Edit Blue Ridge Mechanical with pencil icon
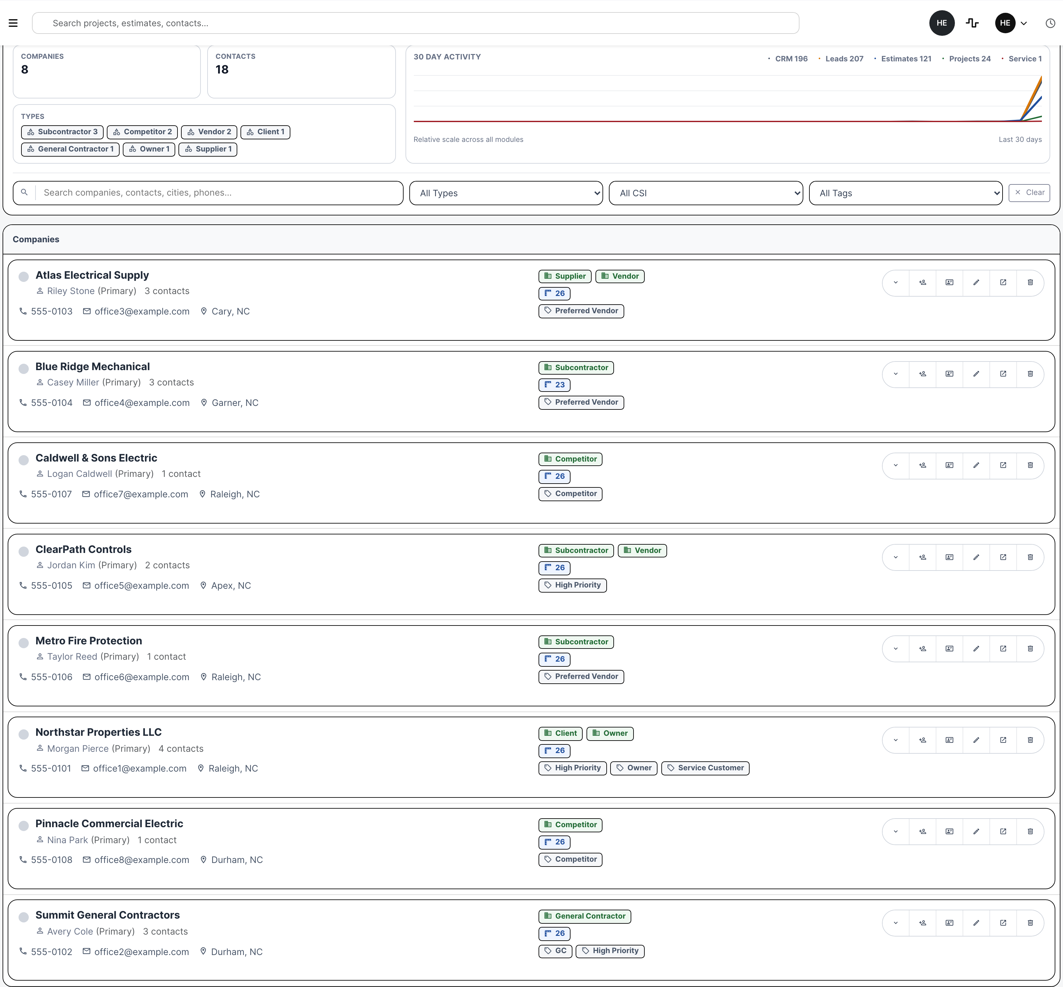Image resolution: width=1063 pixels, height=987 pixels. [976, 374]
